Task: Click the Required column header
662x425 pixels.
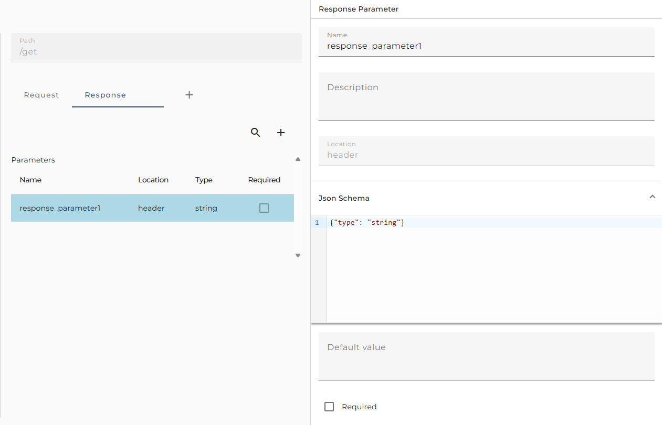Action: click(264, 180)
